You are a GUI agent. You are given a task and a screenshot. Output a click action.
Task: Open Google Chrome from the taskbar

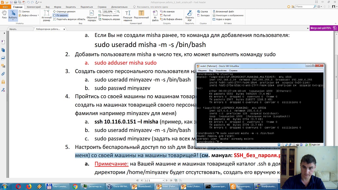point(75,187)
